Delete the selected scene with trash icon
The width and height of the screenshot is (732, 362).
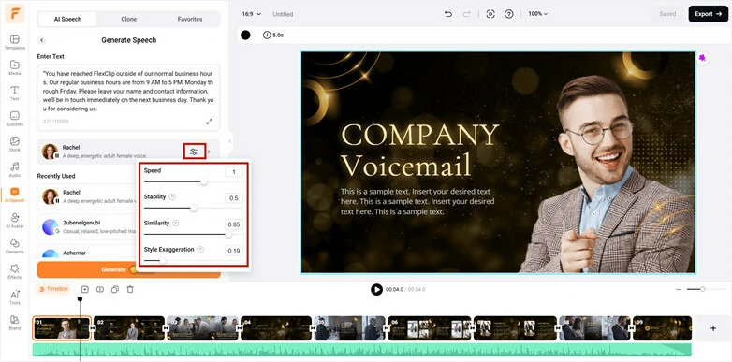[x=130, y=289]
